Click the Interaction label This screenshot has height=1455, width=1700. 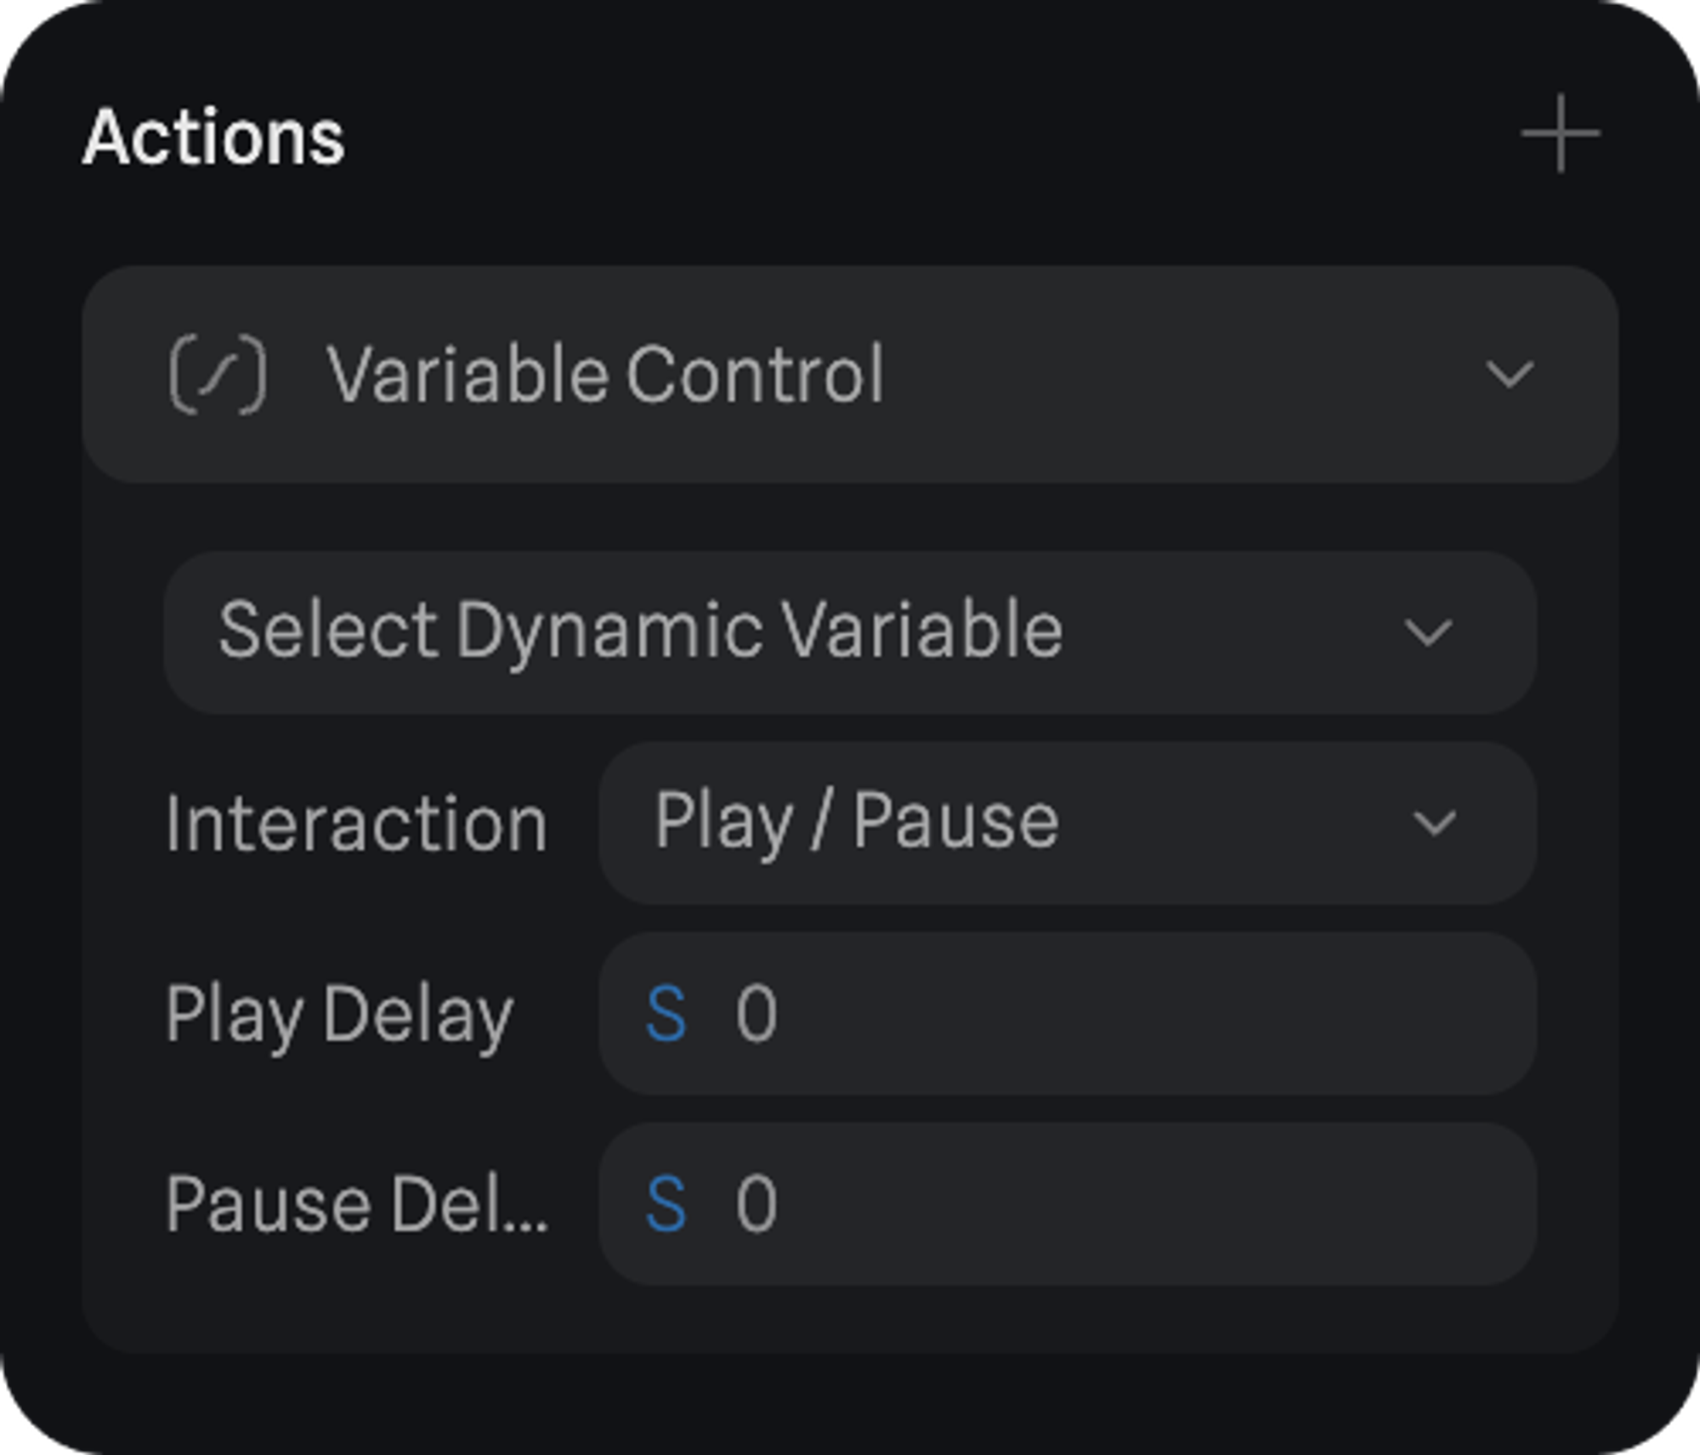click(356, 824)
